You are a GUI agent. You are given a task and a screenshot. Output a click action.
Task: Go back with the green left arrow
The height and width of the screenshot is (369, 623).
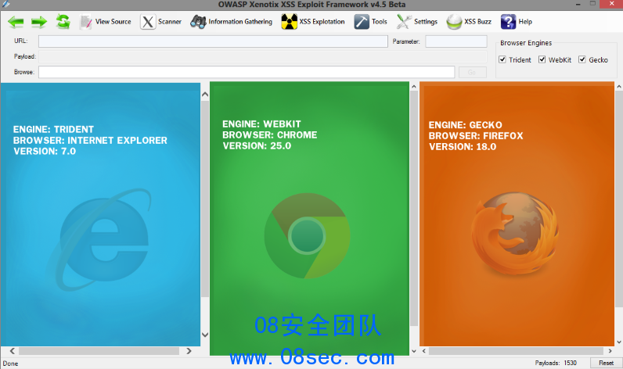coord(16,22)
